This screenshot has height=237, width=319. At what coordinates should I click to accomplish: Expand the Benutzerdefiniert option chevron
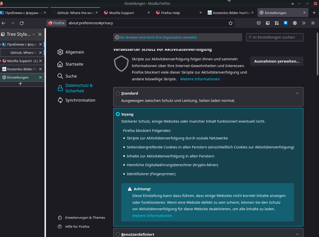click(297, 234)
